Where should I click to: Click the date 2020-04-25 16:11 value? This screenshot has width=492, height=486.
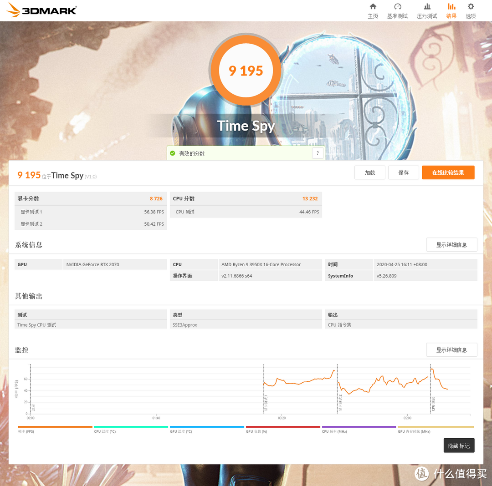(x=402, y=264)
